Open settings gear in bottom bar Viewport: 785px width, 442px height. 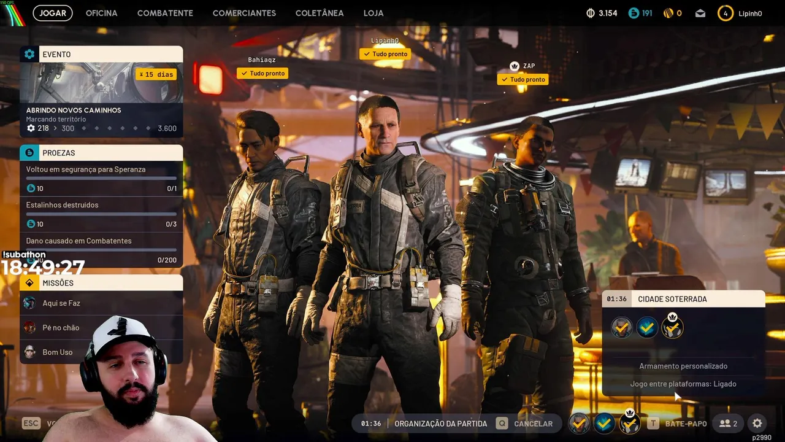click(757, 424)
